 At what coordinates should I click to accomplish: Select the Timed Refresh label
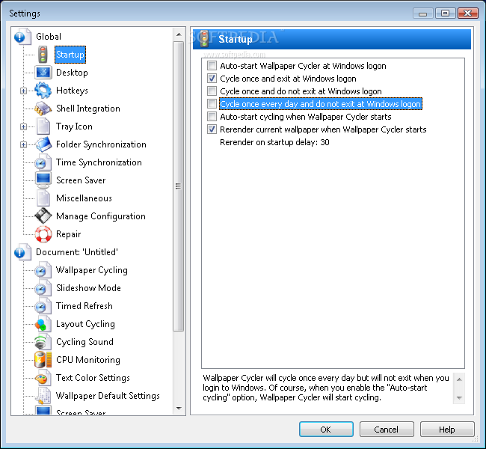click(84, 306)
